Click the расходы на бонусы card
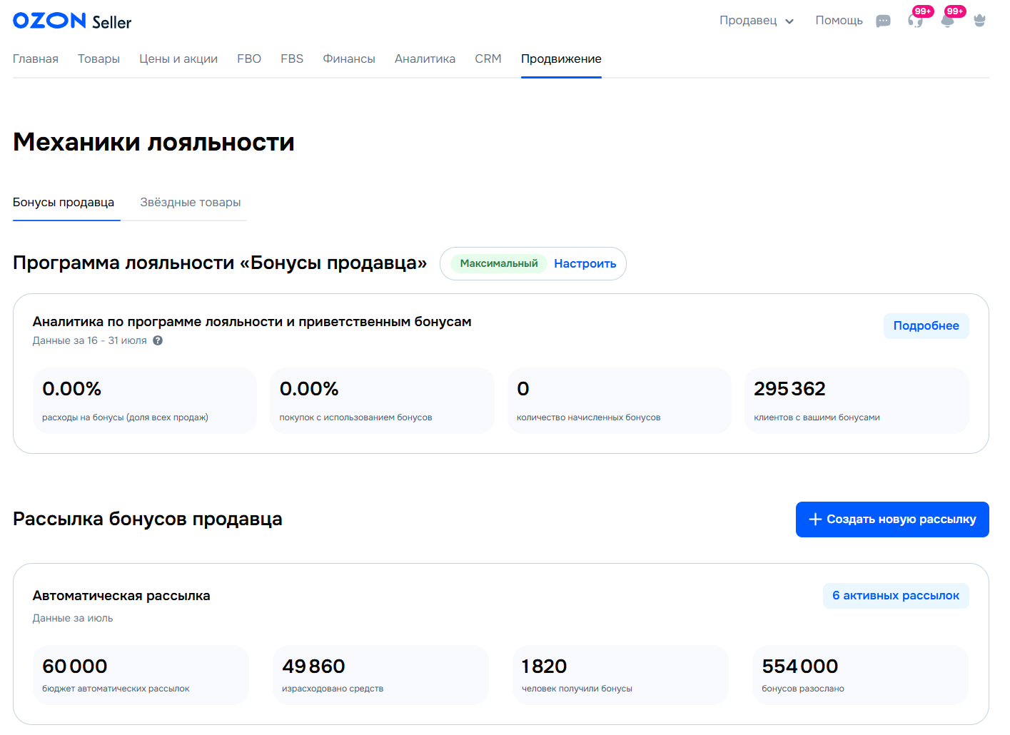This screenshot has width=1010, height=735. (x=145, y=400)
